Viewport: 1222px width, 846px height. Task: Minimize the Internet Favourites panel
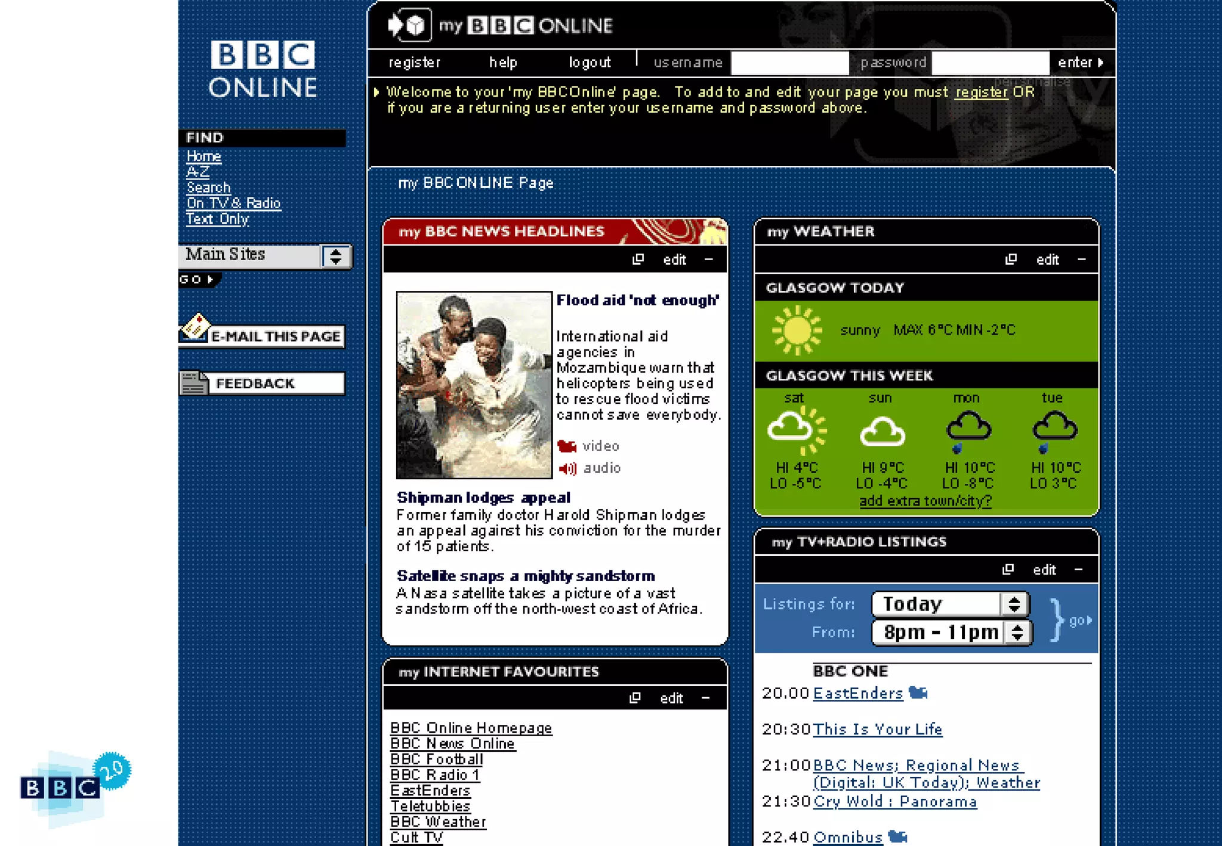tap(705, 697)
